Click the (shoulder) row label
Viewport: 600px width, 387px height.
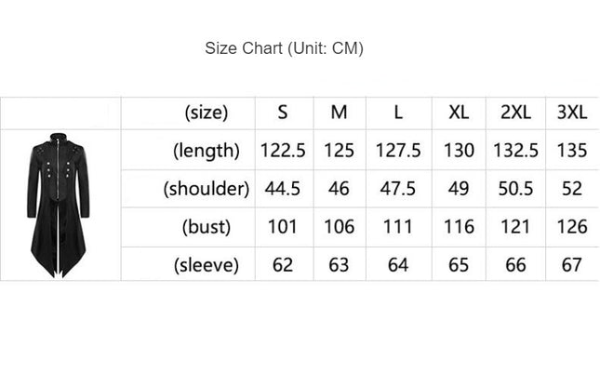207,188
